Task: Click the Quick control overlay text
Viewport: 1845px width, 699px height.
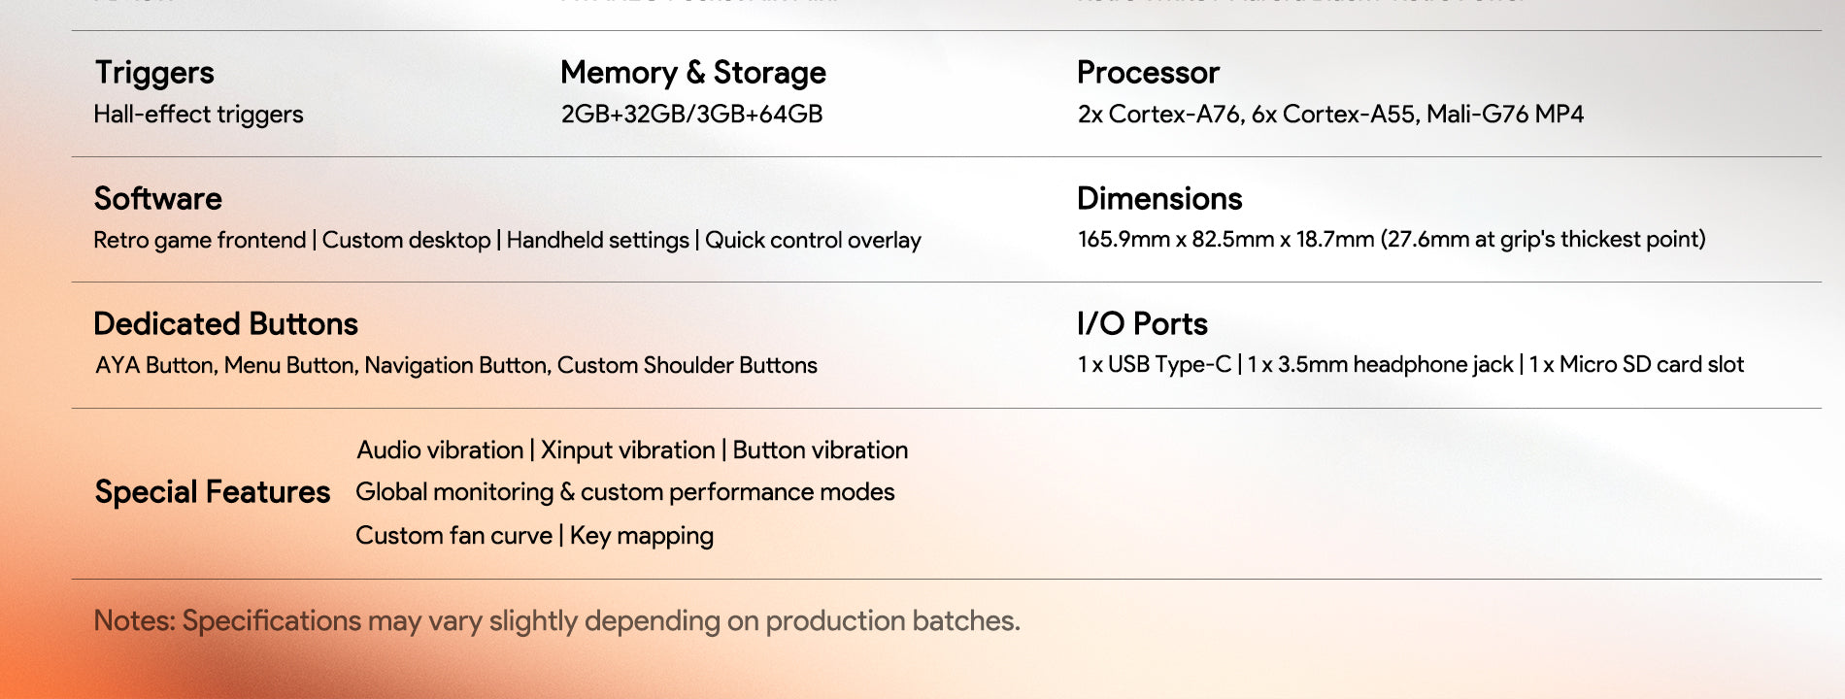Action: click(813, 240)
